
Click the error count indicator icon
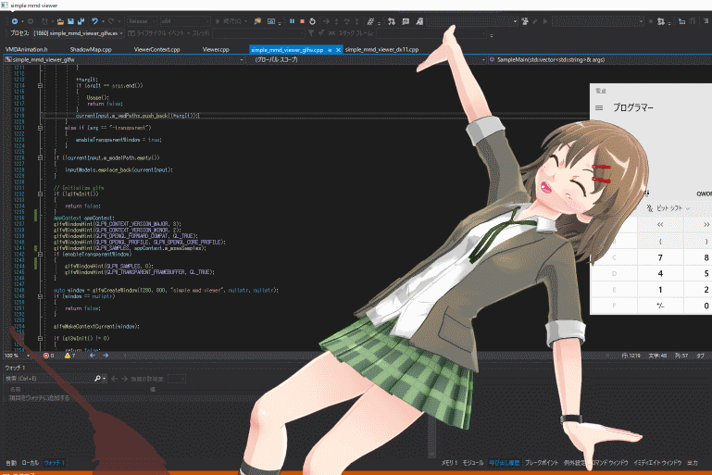click(46, 356)
